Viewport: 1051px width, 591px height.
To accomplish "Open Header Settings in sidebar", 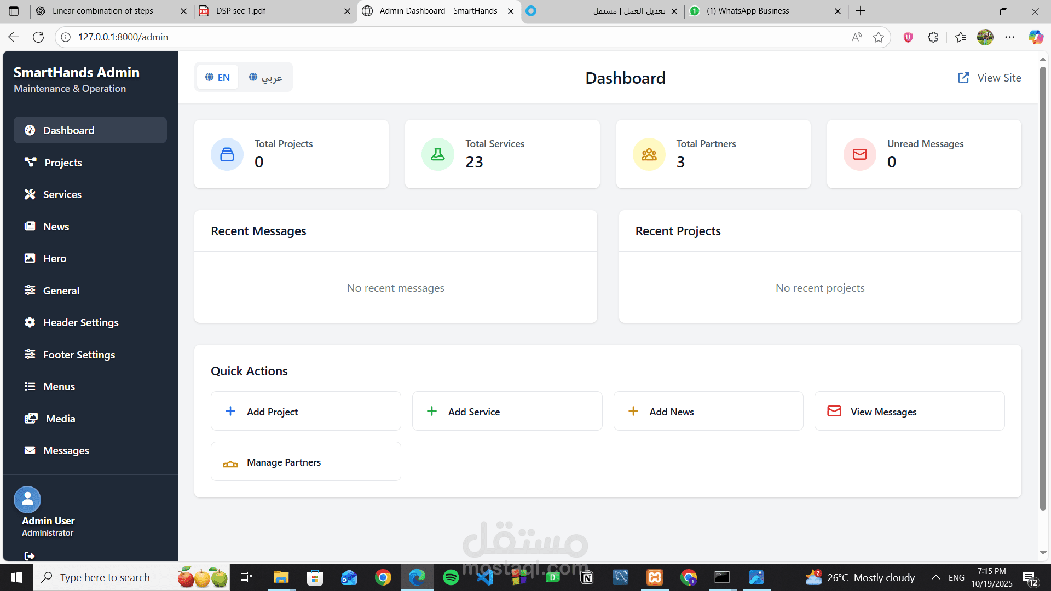I will (80, 322).
